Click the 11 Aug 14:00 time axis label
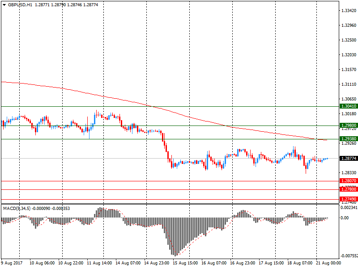 coord(99,263)
